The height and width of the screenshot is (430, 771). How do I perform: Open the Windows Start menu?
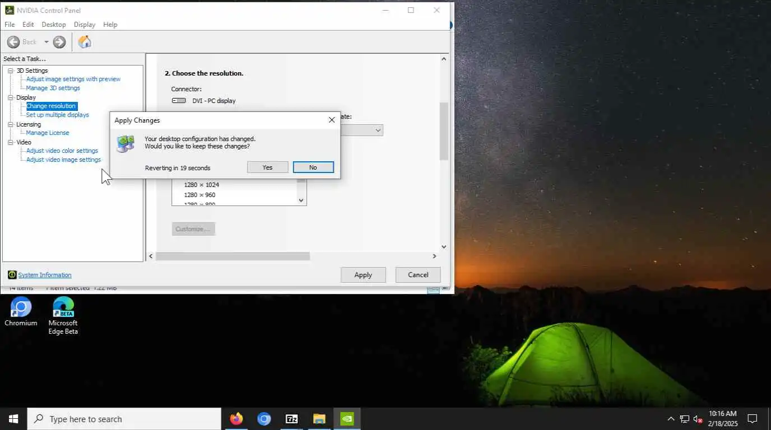point(13,419)
